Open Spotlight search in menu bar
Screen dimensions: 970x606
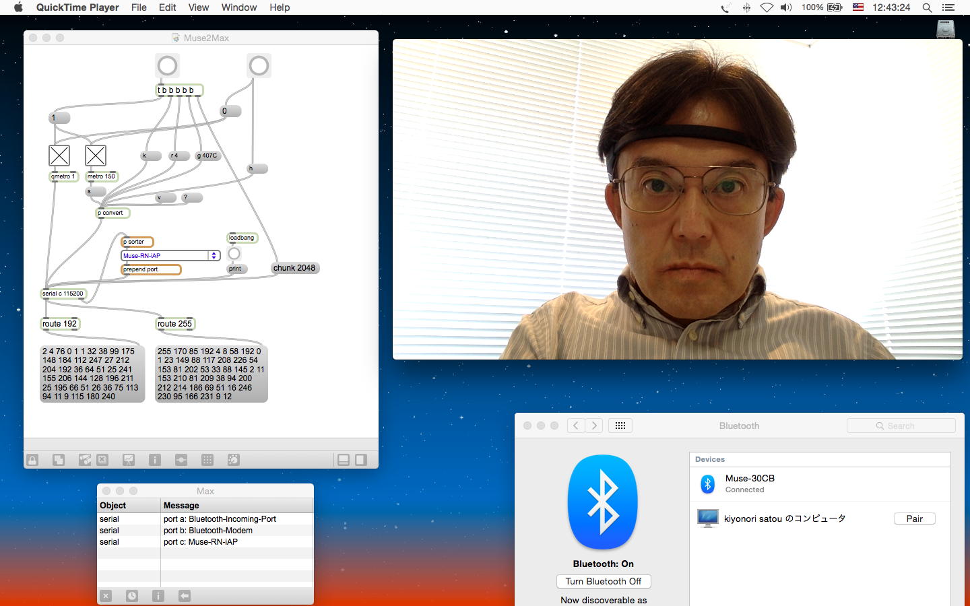coord(927,7)
